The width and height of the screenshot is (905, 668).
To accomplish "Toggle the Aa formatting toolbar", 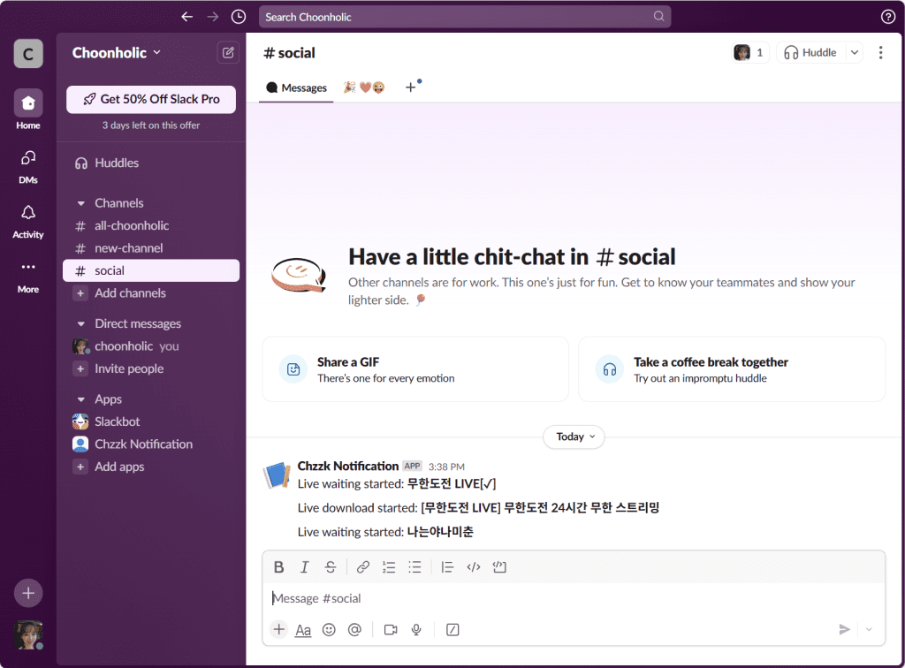I will click(x=303, y=630).
